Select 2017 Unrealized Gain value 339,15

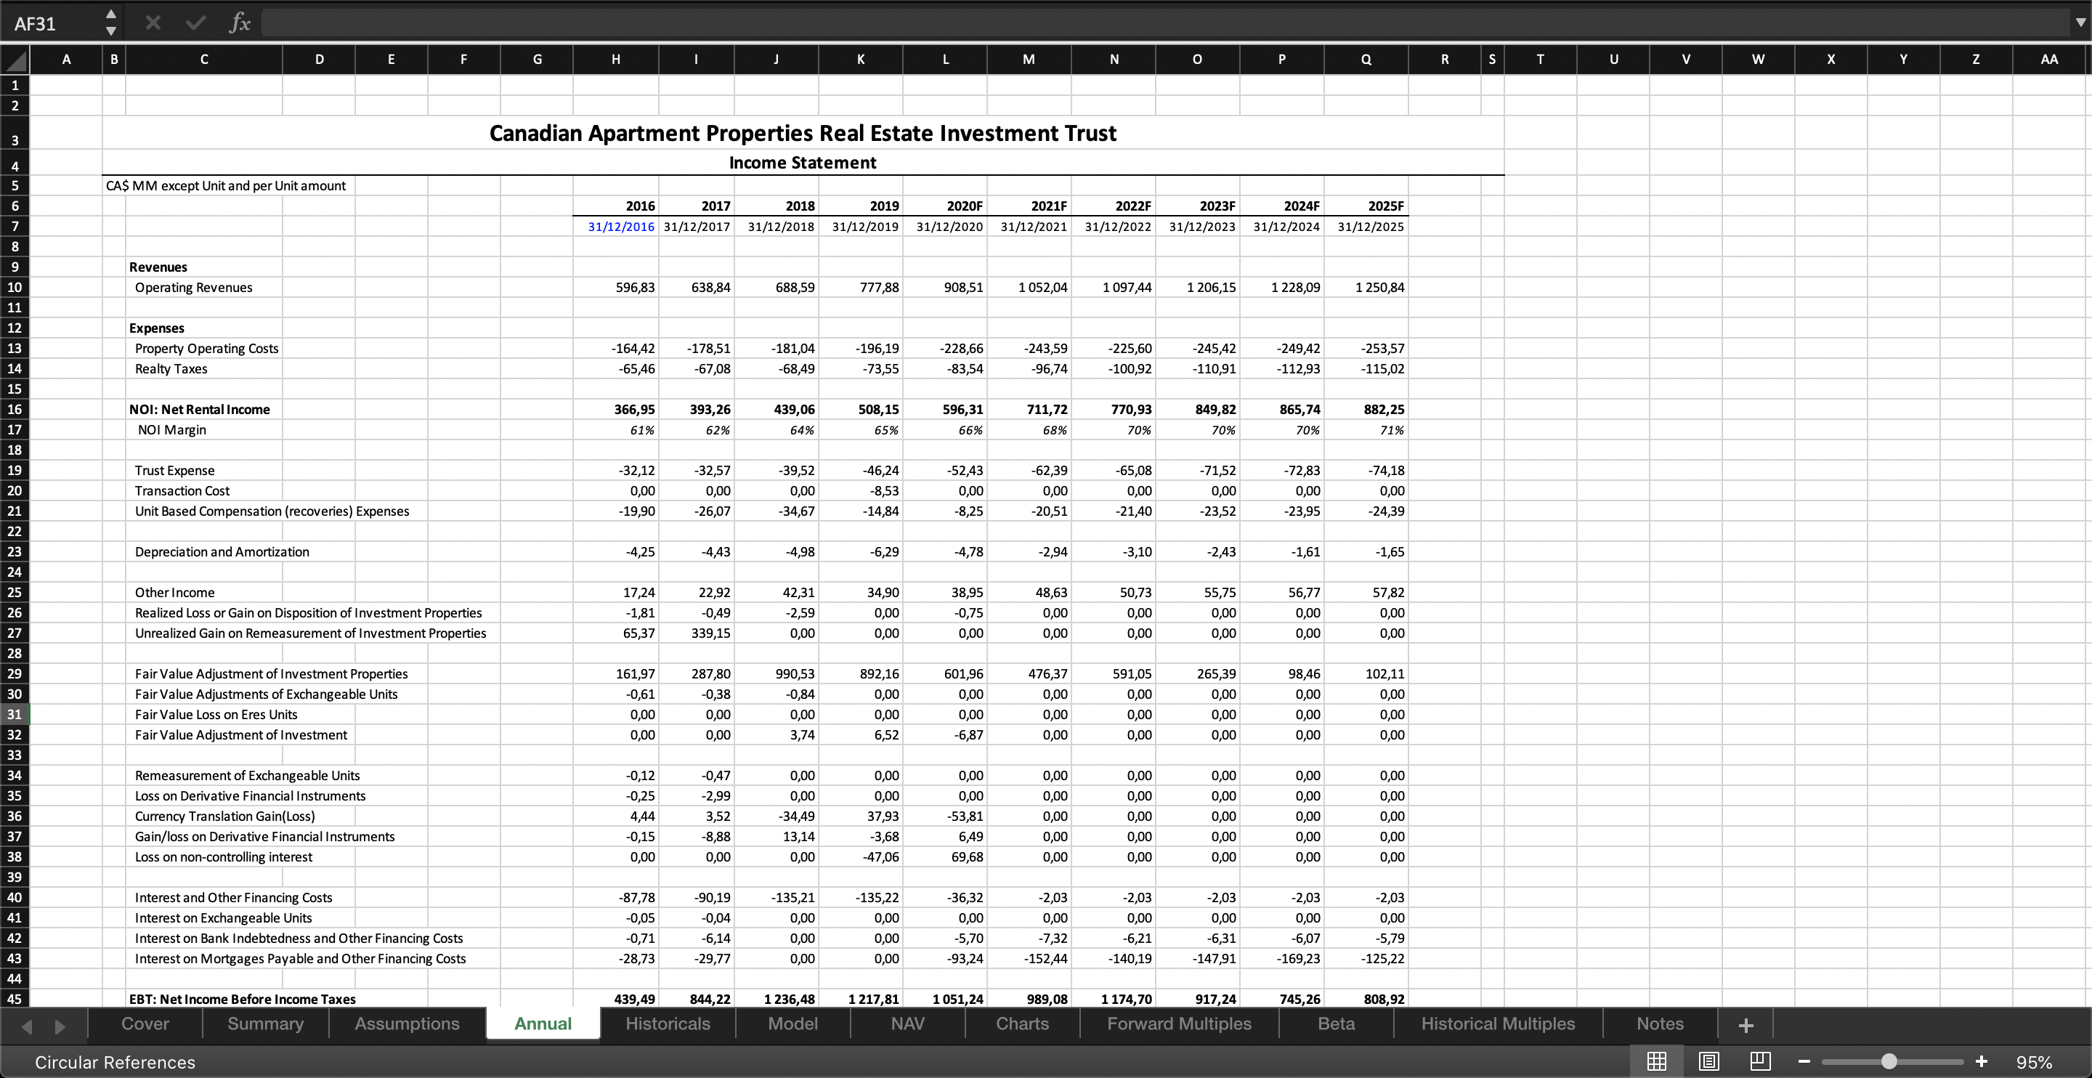pos(696,633)
